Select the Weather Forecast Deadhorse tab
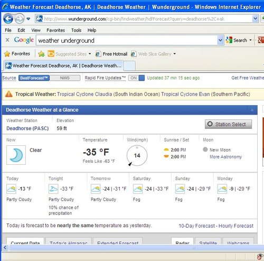Screen dimensions: 264x261 pos(63,66)
